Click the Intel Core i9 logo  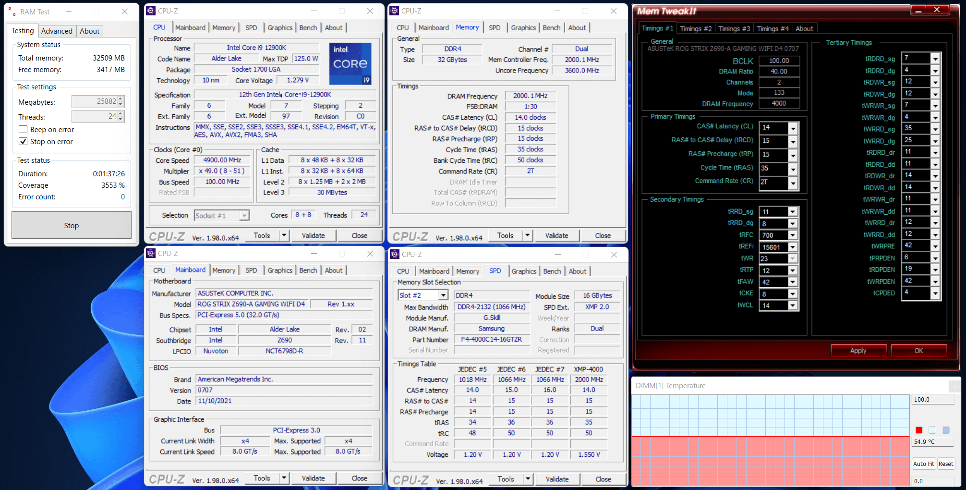(350, 63)
